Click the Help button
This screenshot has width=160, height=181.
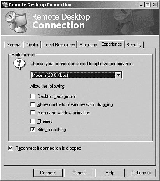(x=110, y=173)
